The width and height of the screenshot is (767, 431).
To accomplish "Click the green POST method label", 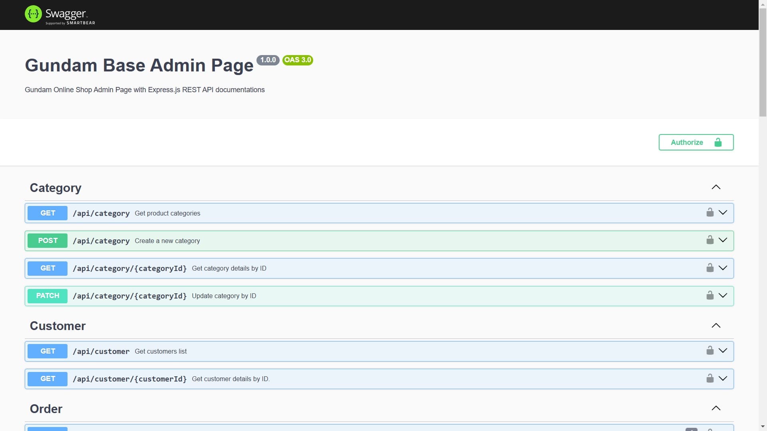I will 48,241.
